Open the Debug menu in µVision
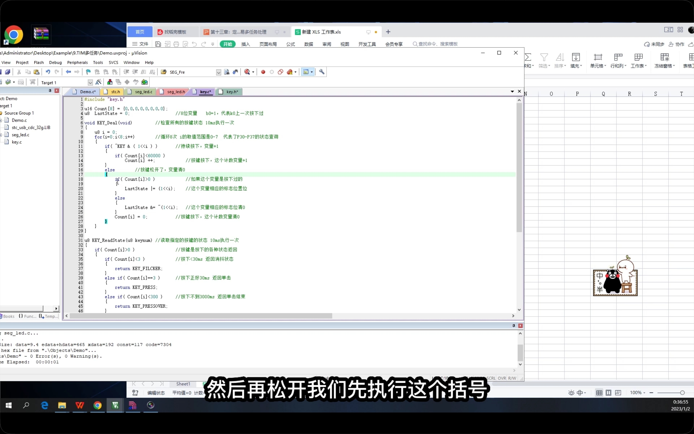The image size is (694, 434). (x=55, y=62)
